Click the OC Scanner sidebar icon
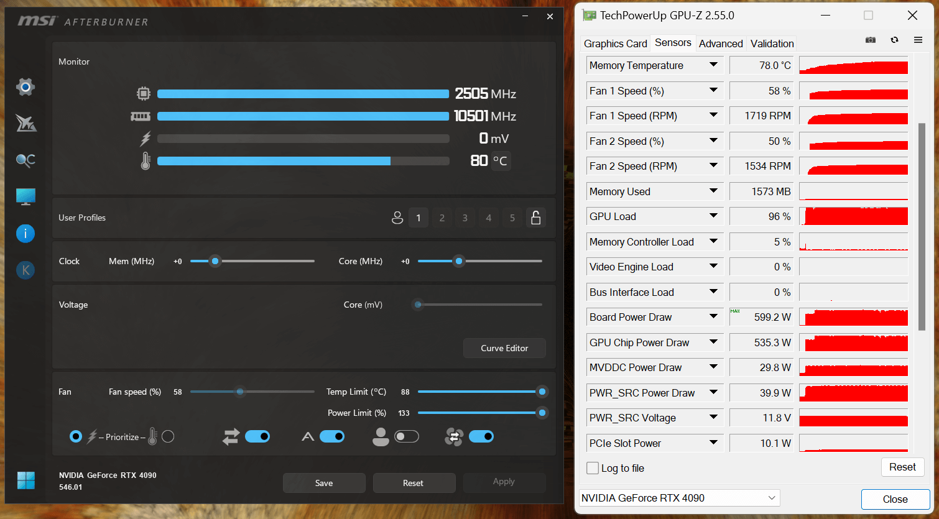 (25, 160)
